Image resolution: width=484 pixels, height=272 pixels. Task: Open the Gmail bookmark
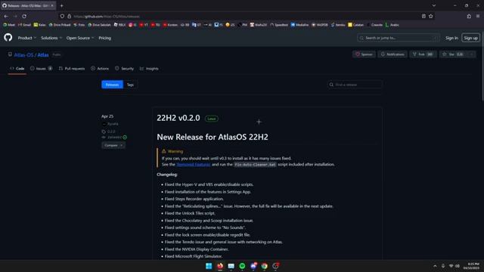[x=24, y=25]
